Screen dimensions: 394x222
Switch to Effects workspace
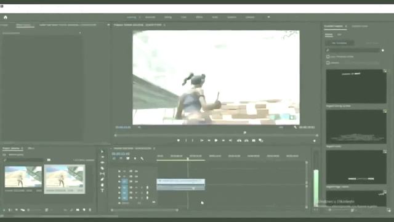coord(199,17)
